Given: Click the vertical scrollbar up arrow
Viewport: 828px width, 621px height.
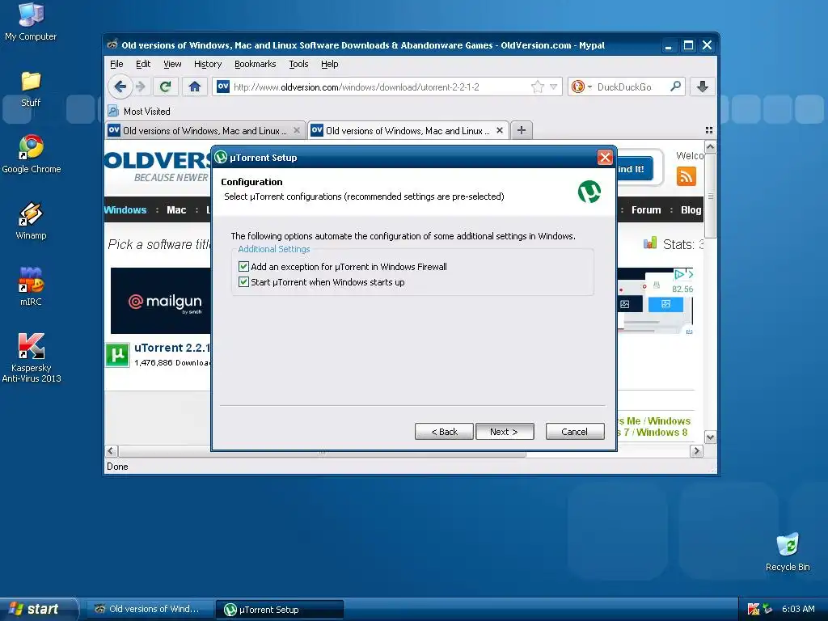Looking at the screenshot, I should 710,146.
